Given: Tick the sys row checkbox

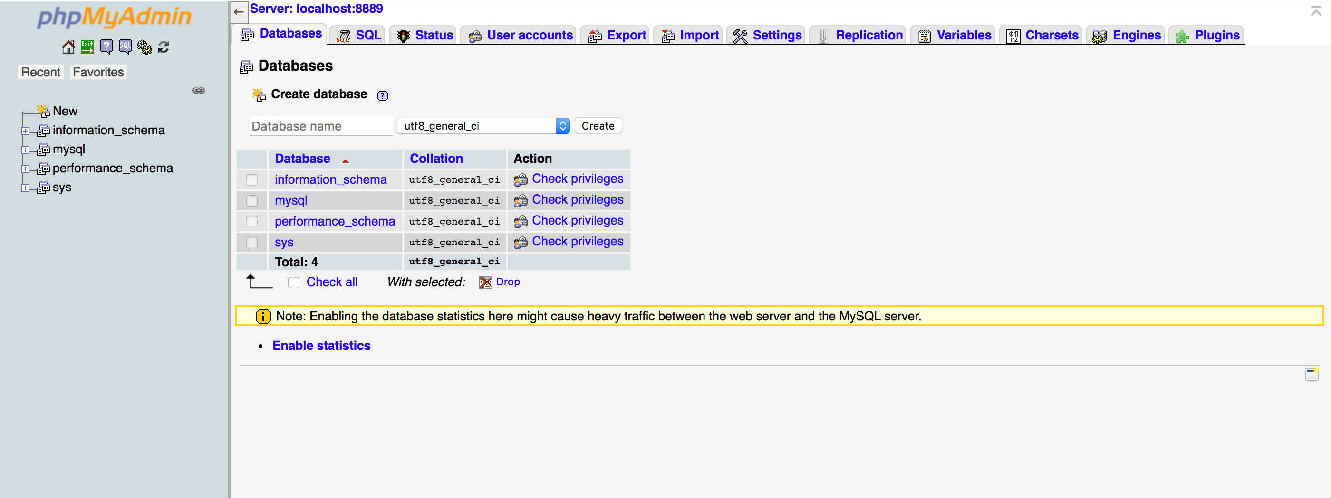Looking at the screenshot, I should coord(251,242).
